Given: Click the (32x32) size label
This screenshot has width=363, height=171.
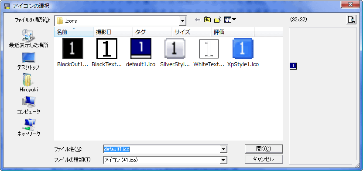Looking at the screenshot, I should click(298, 20).
